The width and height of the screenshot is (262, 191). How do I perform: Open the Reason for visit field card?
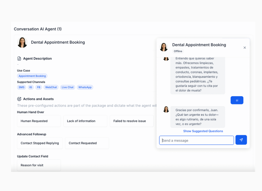pyautogui.click(x=39, y=165)
